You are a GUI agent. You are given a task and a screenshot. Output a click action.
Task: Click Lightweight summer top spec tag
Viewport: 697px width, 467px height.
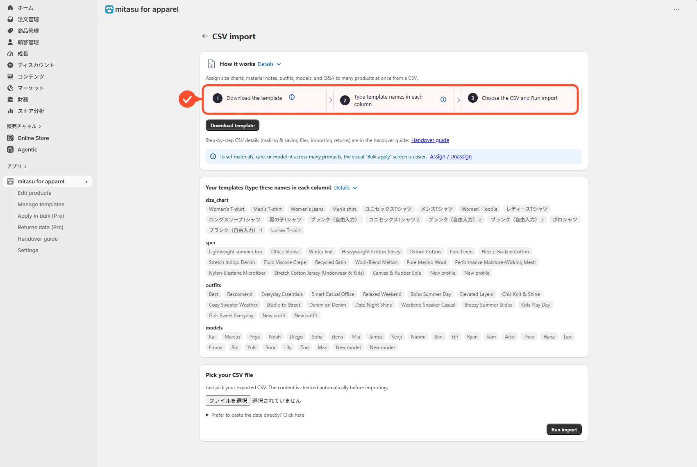point(236,252)
